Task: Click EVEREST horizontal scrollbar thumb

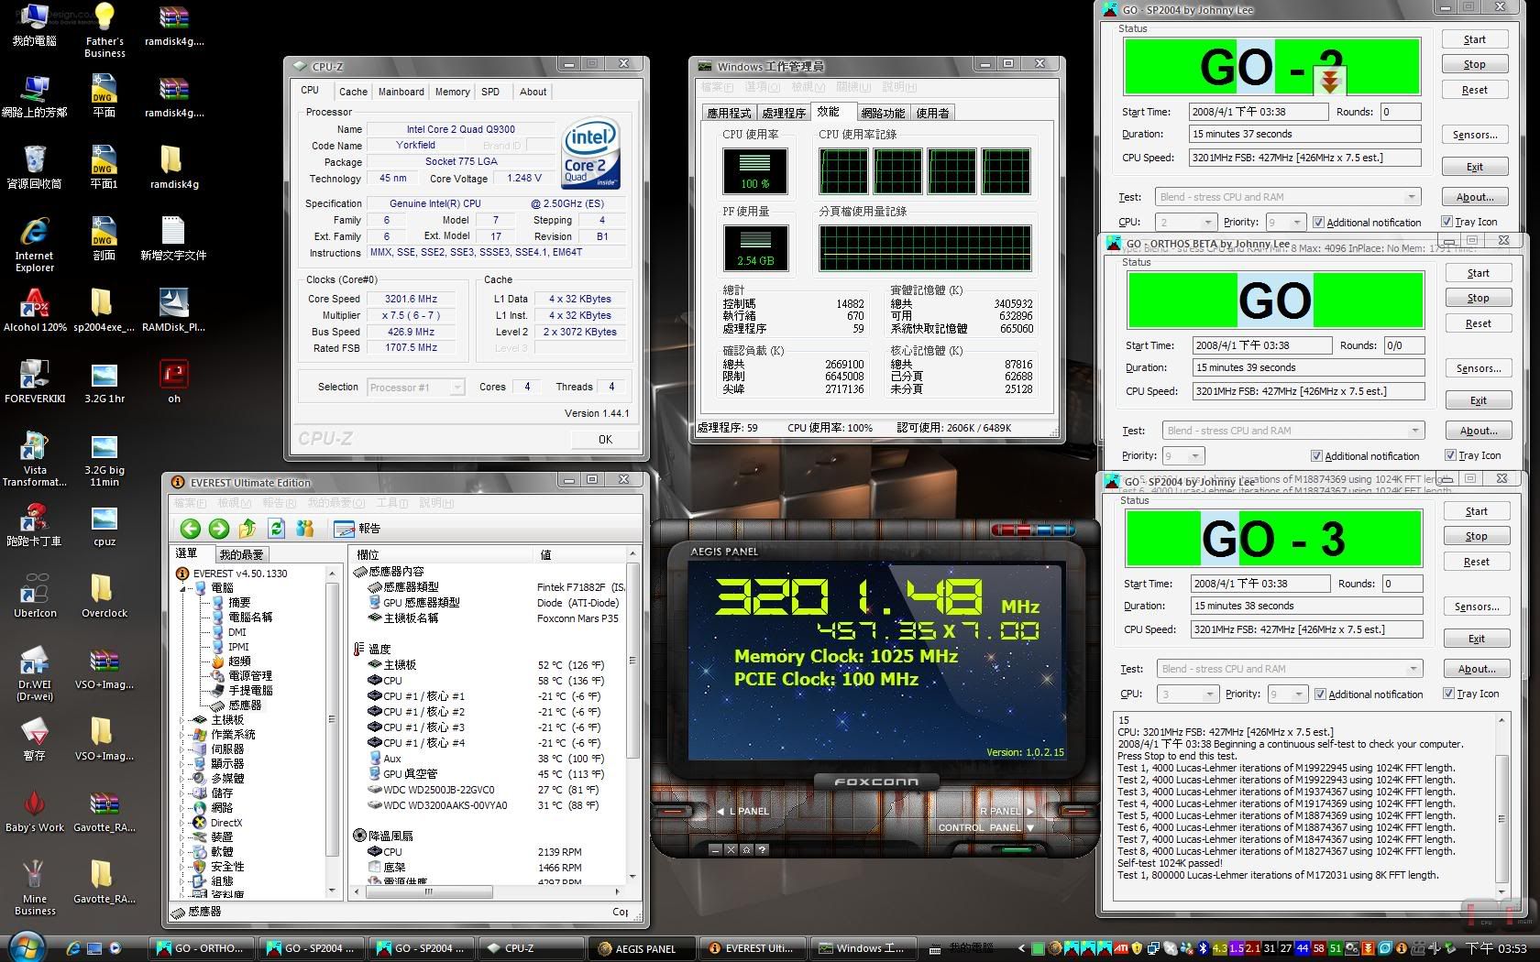Action: coord(427,891)
